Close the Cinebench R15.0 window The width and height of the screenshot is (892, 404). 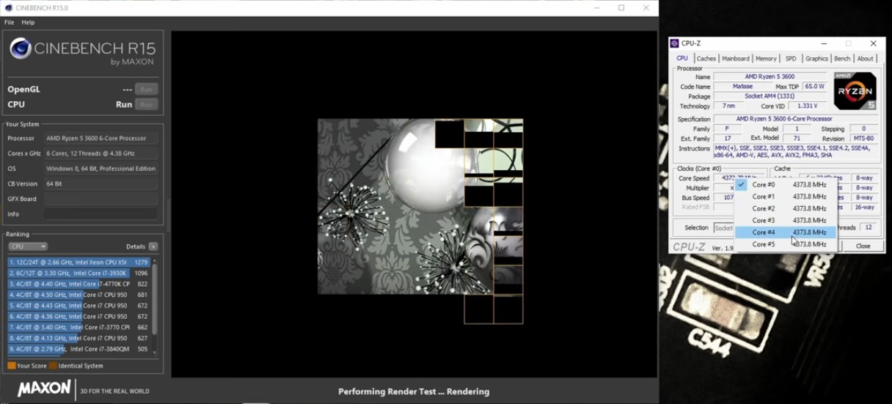coord(646,8)
